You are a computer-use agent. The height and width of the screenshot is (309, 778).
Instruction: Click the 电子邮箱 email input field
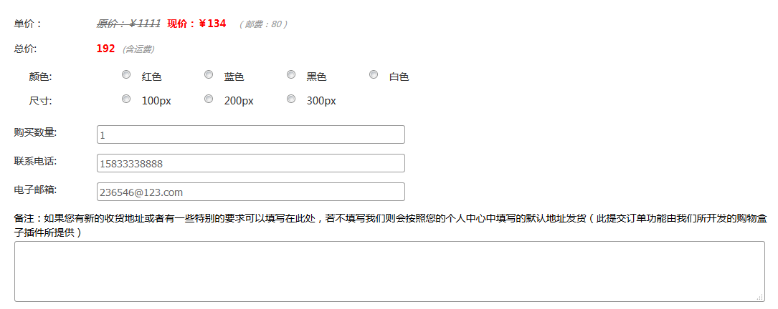tap(250, 192)
